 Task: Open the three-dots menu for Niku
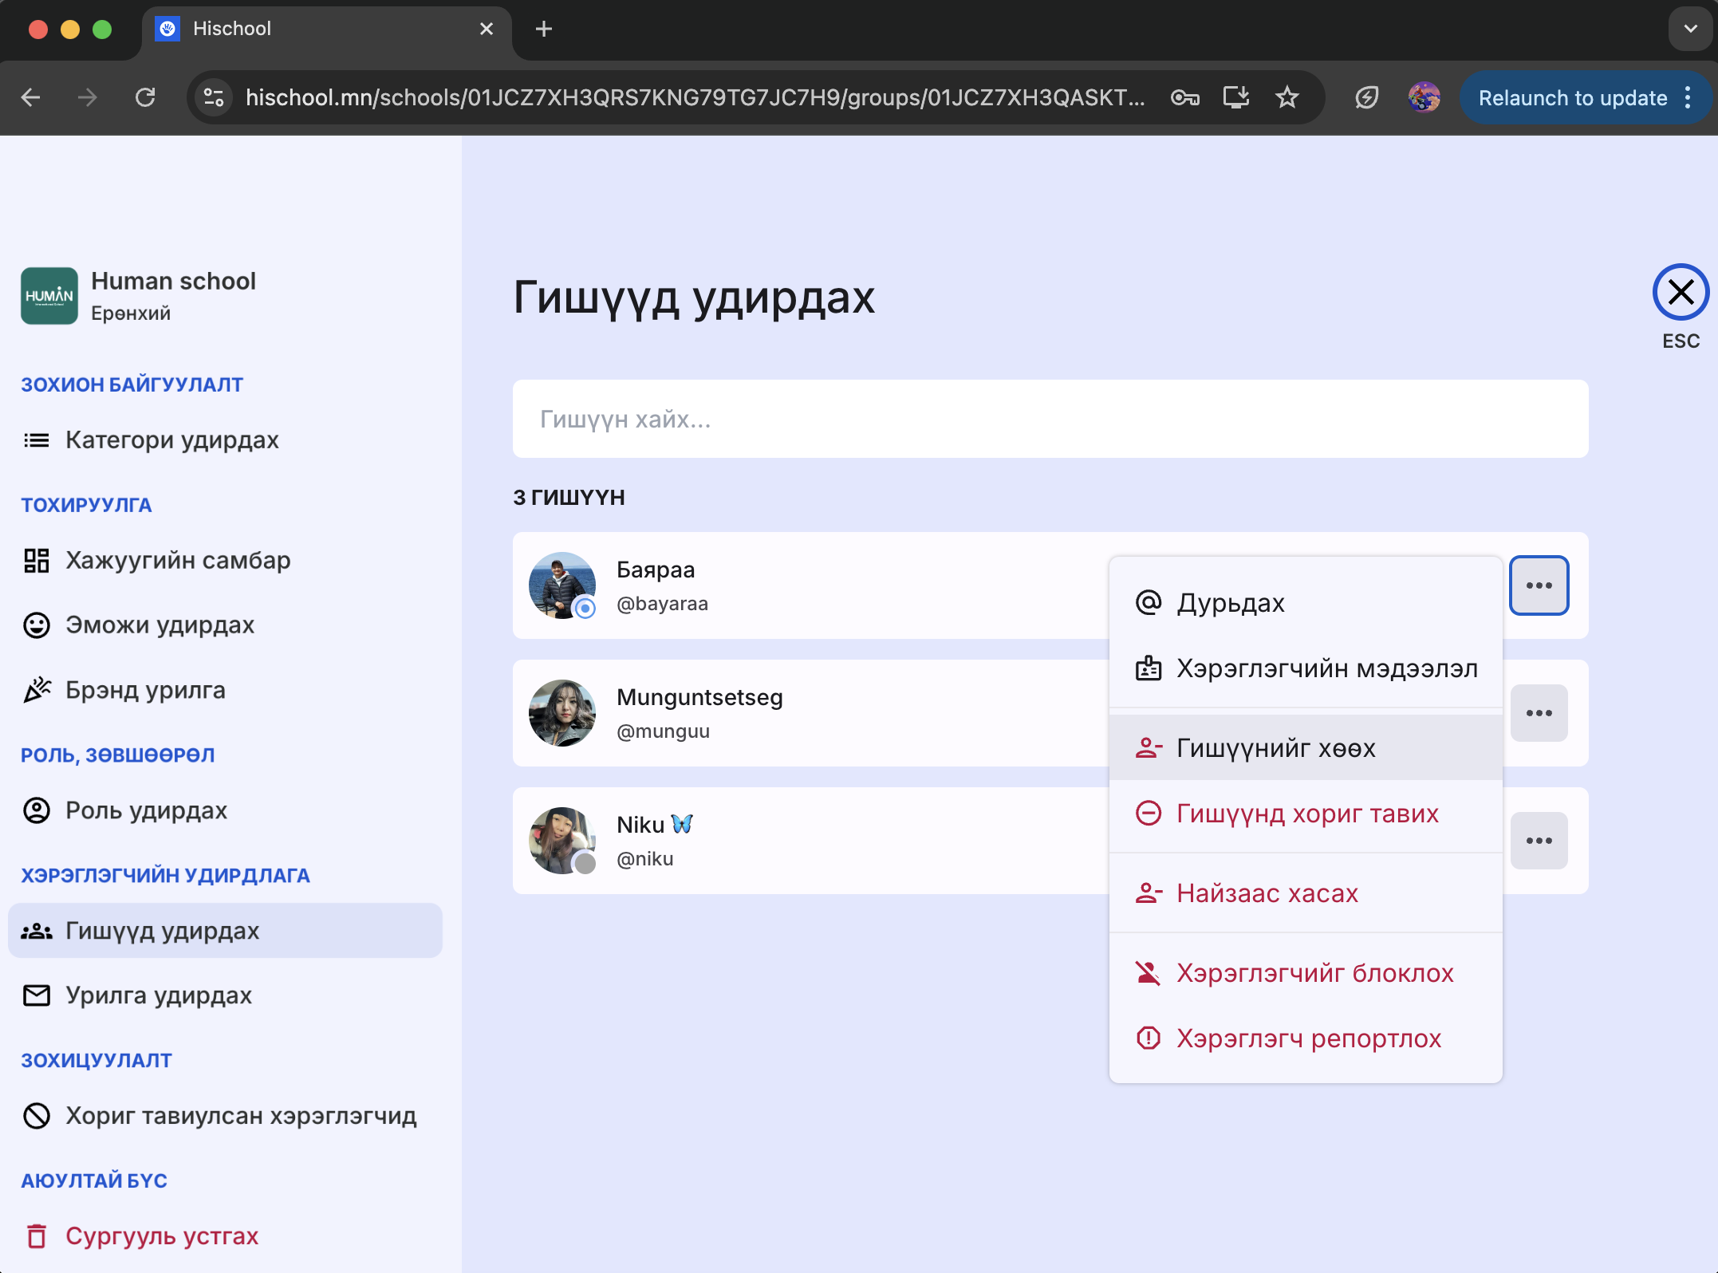coord(1539,841)
